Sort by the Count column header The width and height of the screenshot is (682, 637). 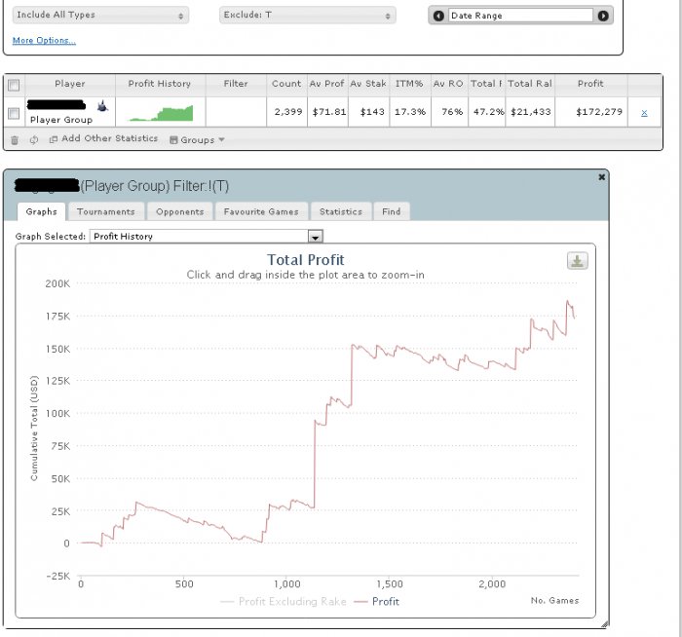click(286, 84)
